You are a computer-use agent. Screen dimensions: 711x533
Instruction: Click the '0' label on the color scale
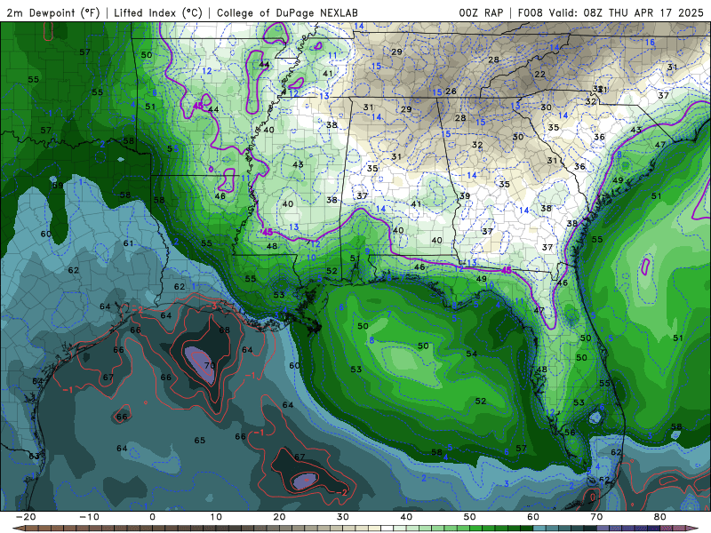tap(152, 517)
